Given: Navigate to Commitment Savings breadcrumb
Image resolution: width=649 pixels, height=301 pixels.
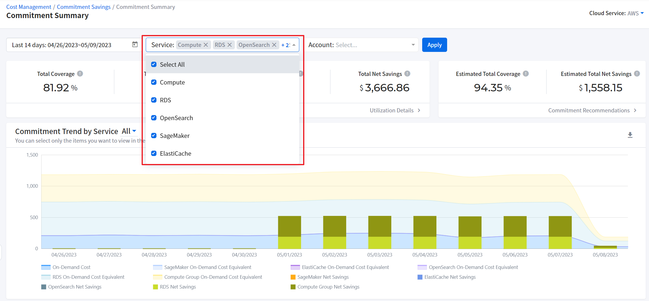Looking at the screenshot, I should 83,7.
